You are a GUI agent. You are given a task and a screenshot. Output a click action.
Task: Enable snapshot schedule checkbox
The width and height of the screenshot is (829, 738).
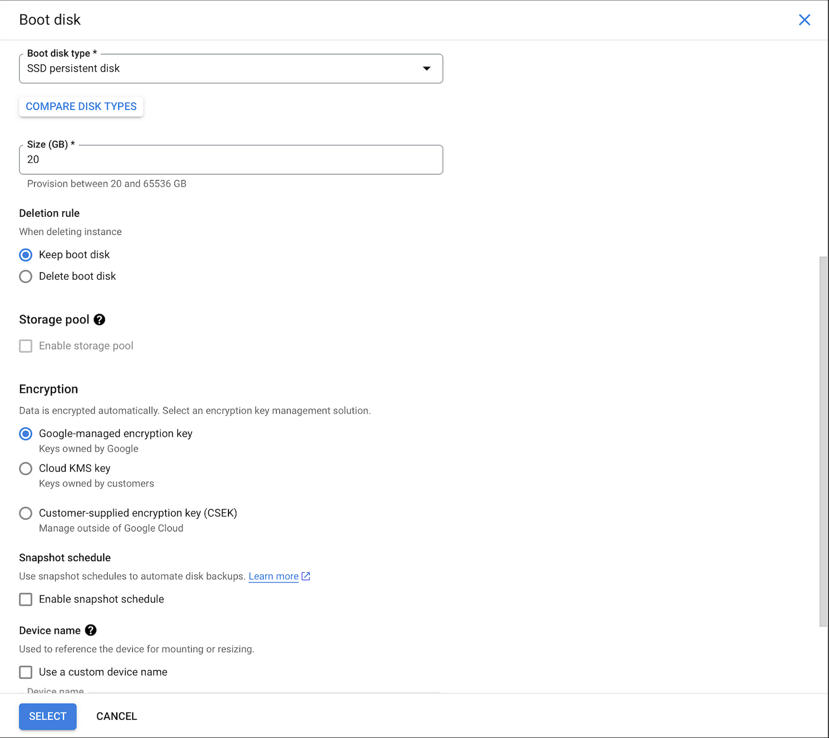(26, 599)
